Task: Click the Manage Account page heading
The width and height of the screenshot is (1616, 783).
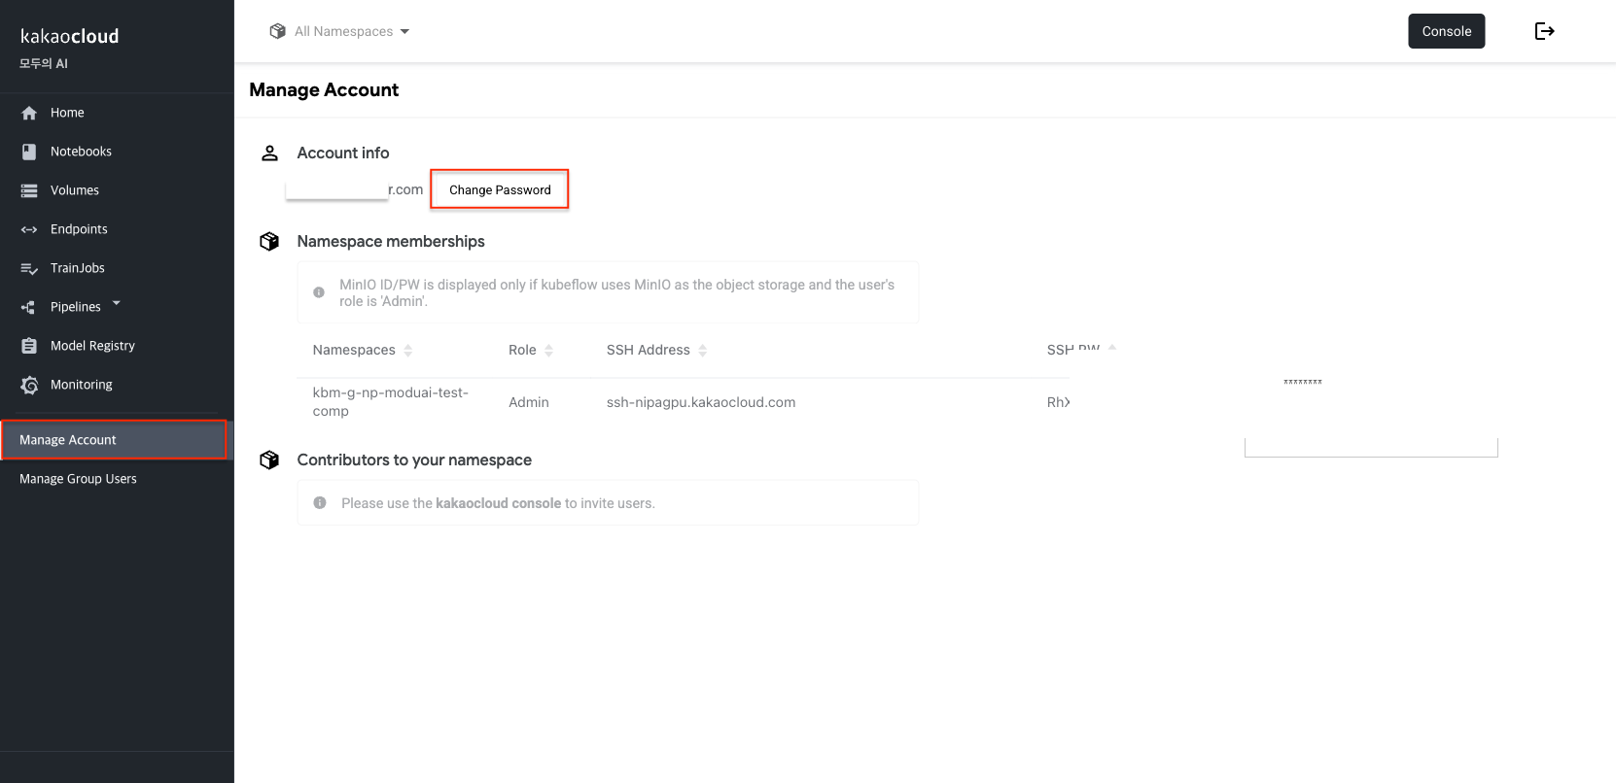Action: click(x=324, y=90)
